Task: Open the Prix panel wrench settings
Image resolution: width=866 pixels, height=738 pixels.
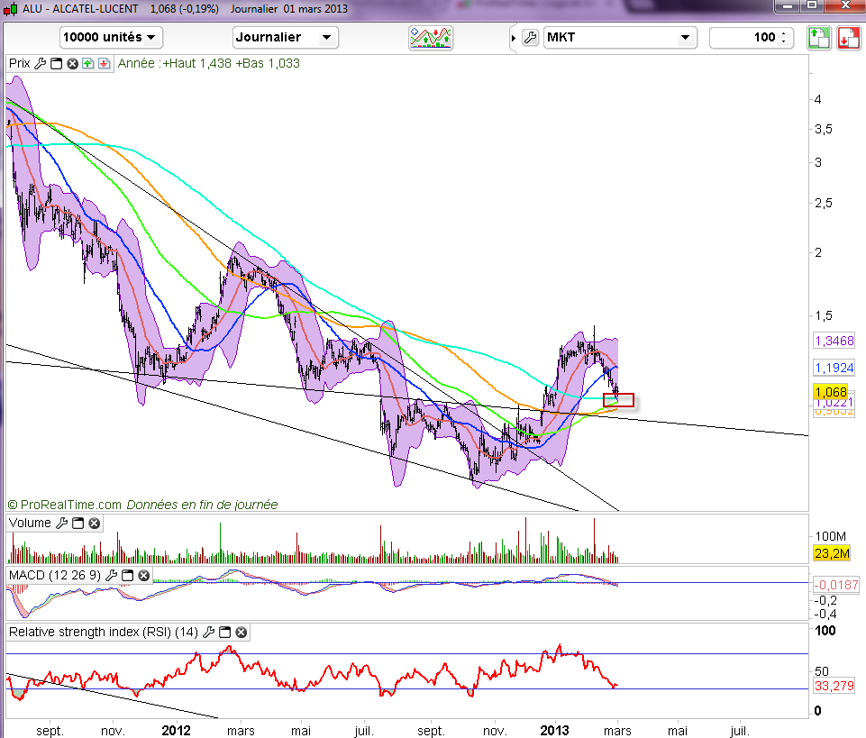Action: coord(39,64)
